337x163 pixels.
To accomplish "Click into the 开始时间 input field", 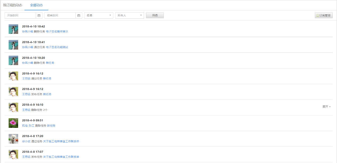I will click(20, 15).
